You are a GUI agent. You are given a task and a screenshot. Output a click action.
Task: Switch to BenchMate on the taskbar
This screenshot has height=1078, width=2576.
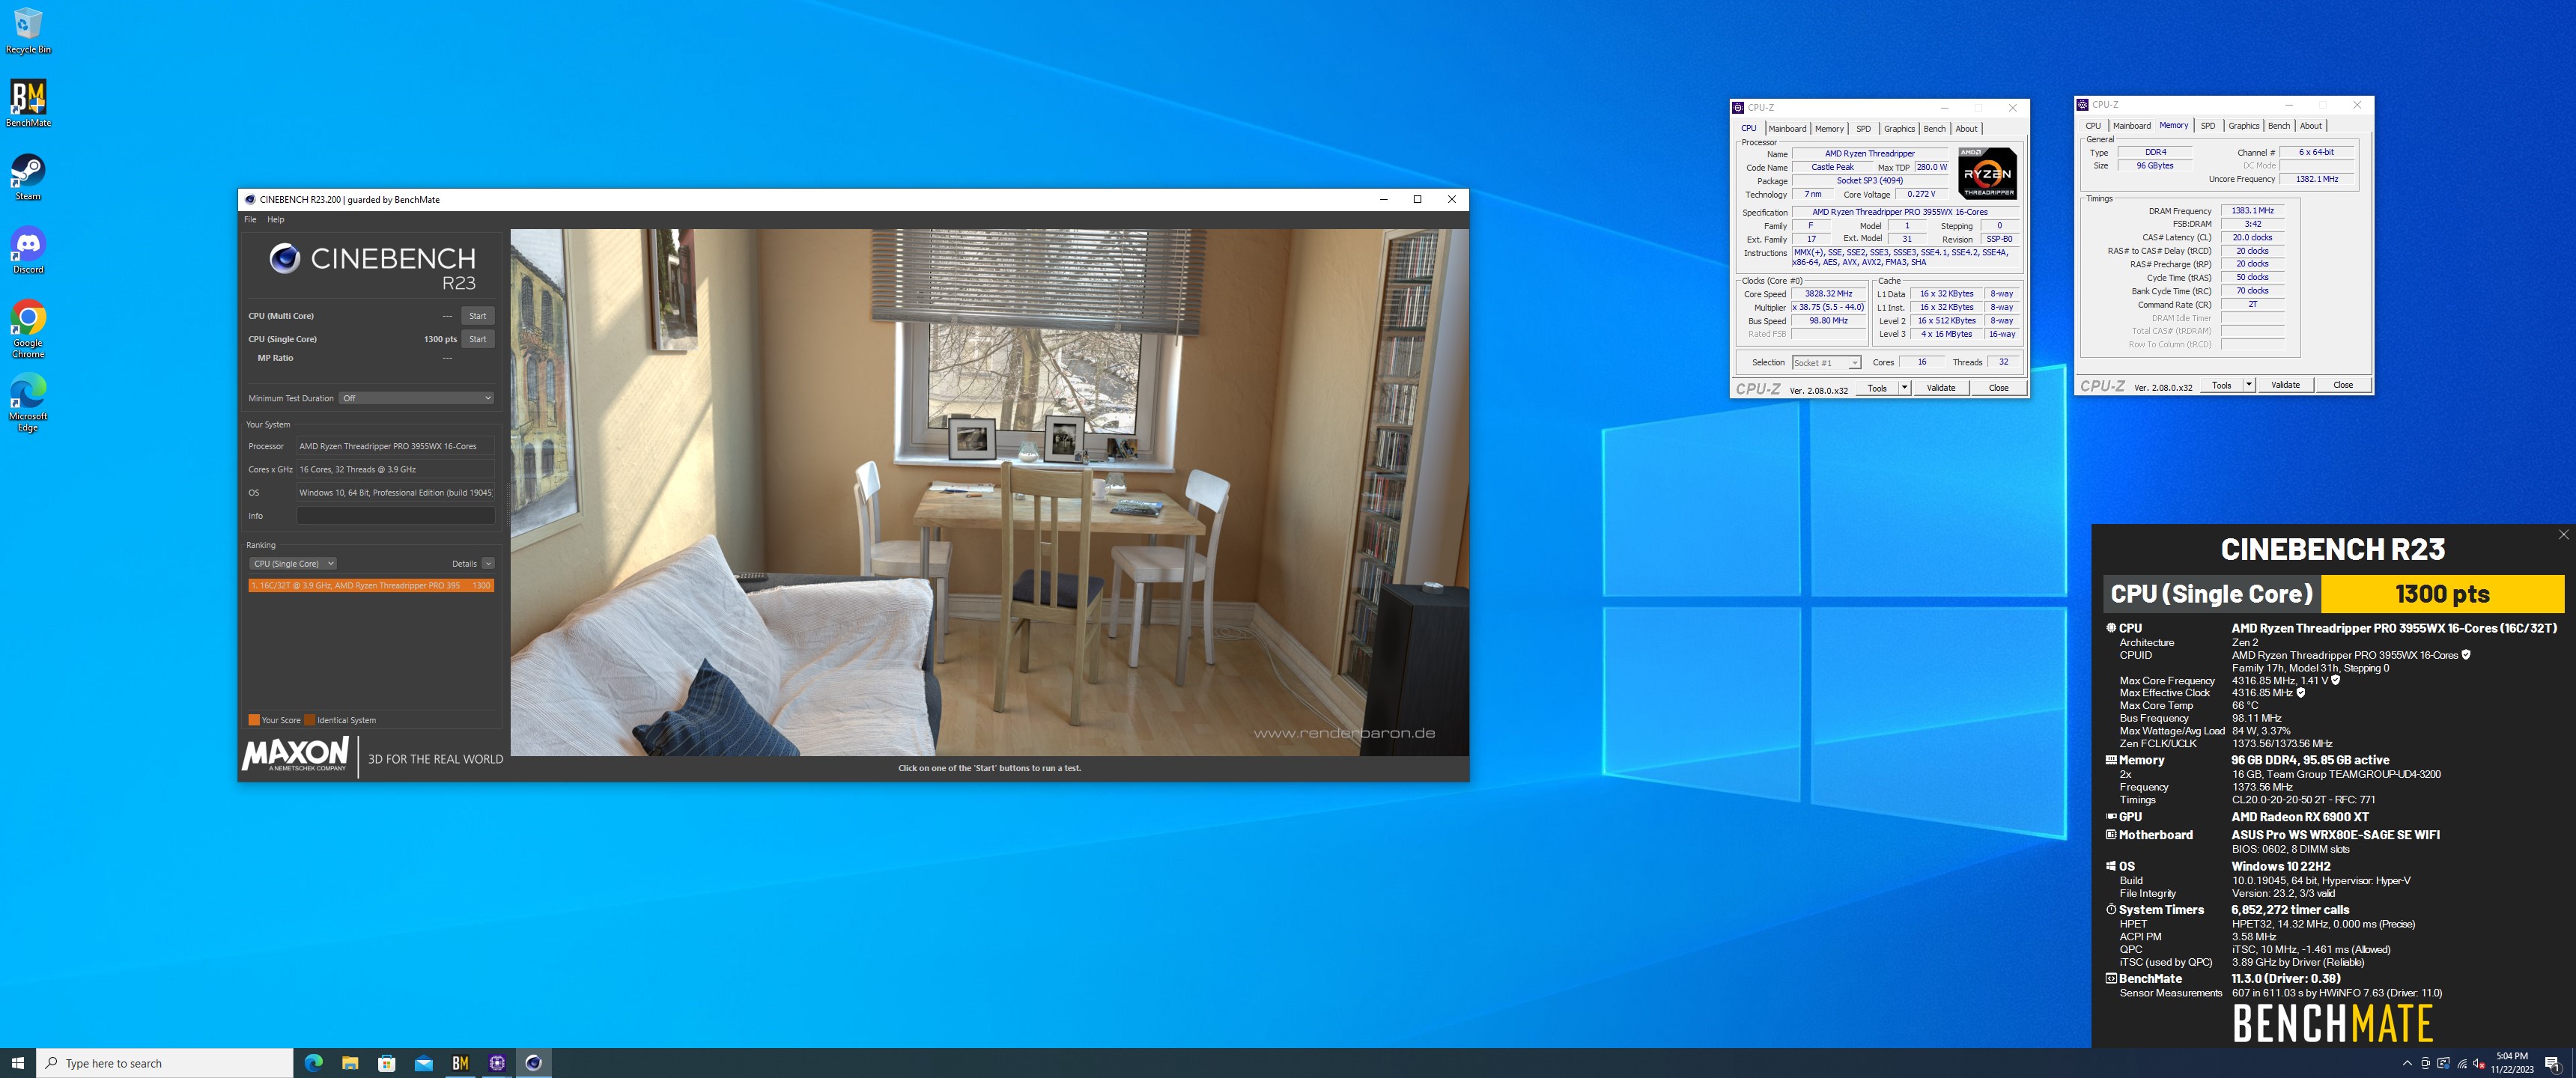[x=460, y=1063]
